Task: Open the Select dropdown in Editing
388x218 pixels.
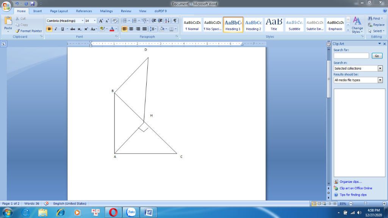Action: tap(376, 31)
